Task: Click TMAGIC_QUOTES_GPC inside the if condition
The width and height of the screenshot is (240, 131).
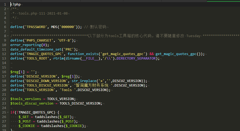Action: click(x=36, y=112)
